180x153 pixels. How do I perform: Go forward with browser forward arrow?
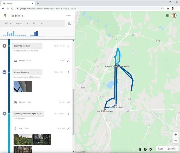pos(8,9)
